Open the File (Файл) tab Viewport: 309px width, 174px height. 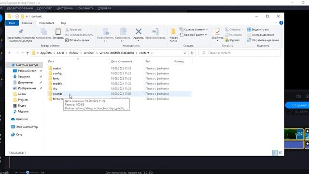pyautogui.click(x=12, y=23)
